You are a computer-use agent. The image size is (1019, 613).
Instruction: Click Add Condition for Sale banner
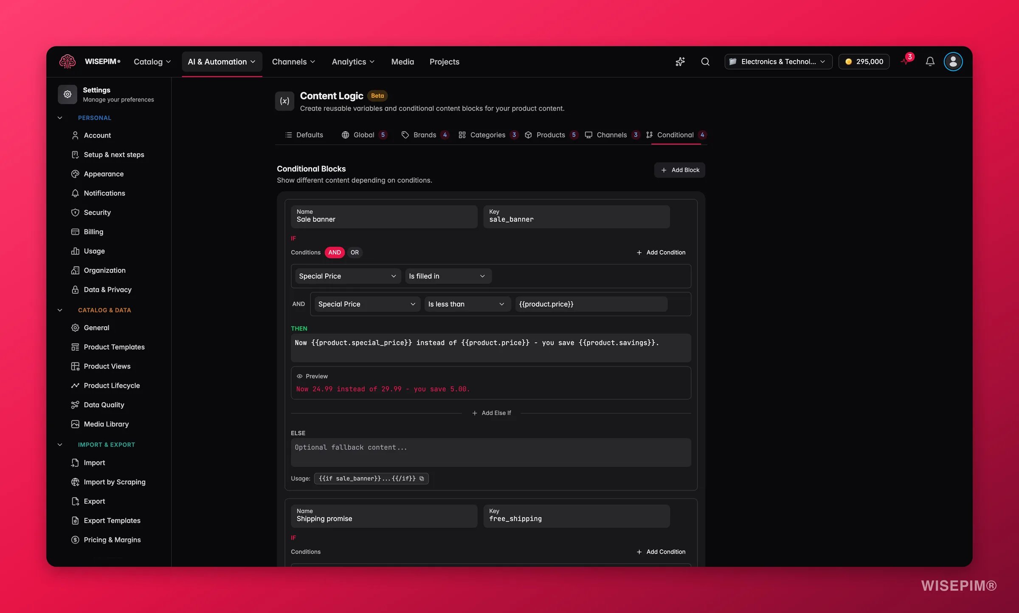click(661, 252)
